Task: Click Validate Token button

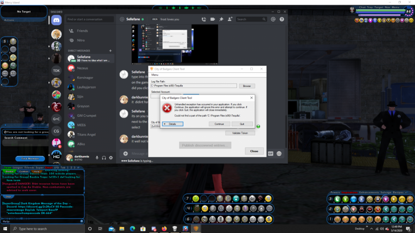Action: pos(240,133)
